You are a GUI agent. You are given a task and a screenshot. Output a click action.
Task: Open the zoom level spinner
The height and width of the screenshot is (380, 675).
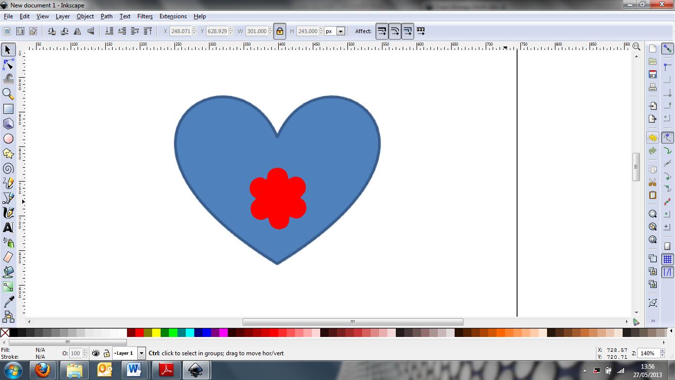(x=662, y=353)
